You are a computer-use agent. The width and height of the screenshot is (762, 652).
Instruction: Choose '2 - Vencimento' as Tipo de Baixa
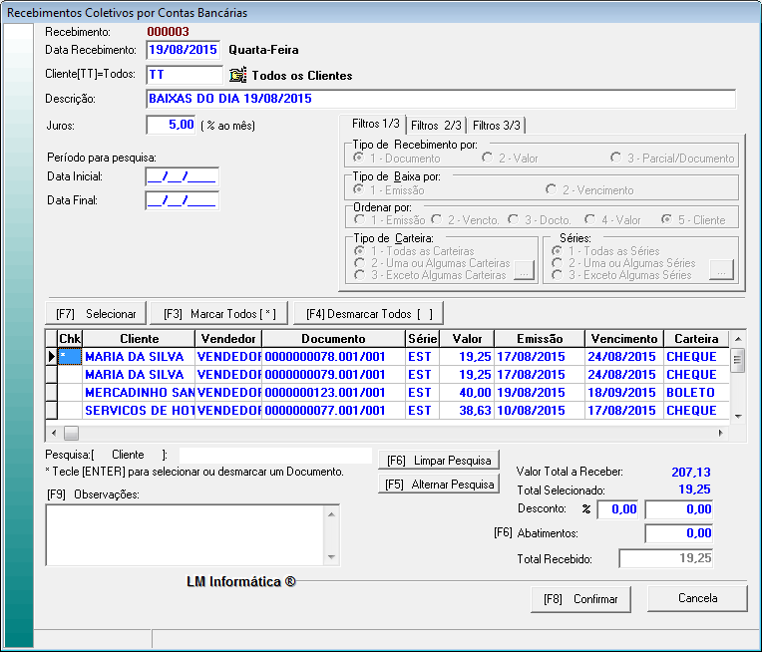pos(551,189)
